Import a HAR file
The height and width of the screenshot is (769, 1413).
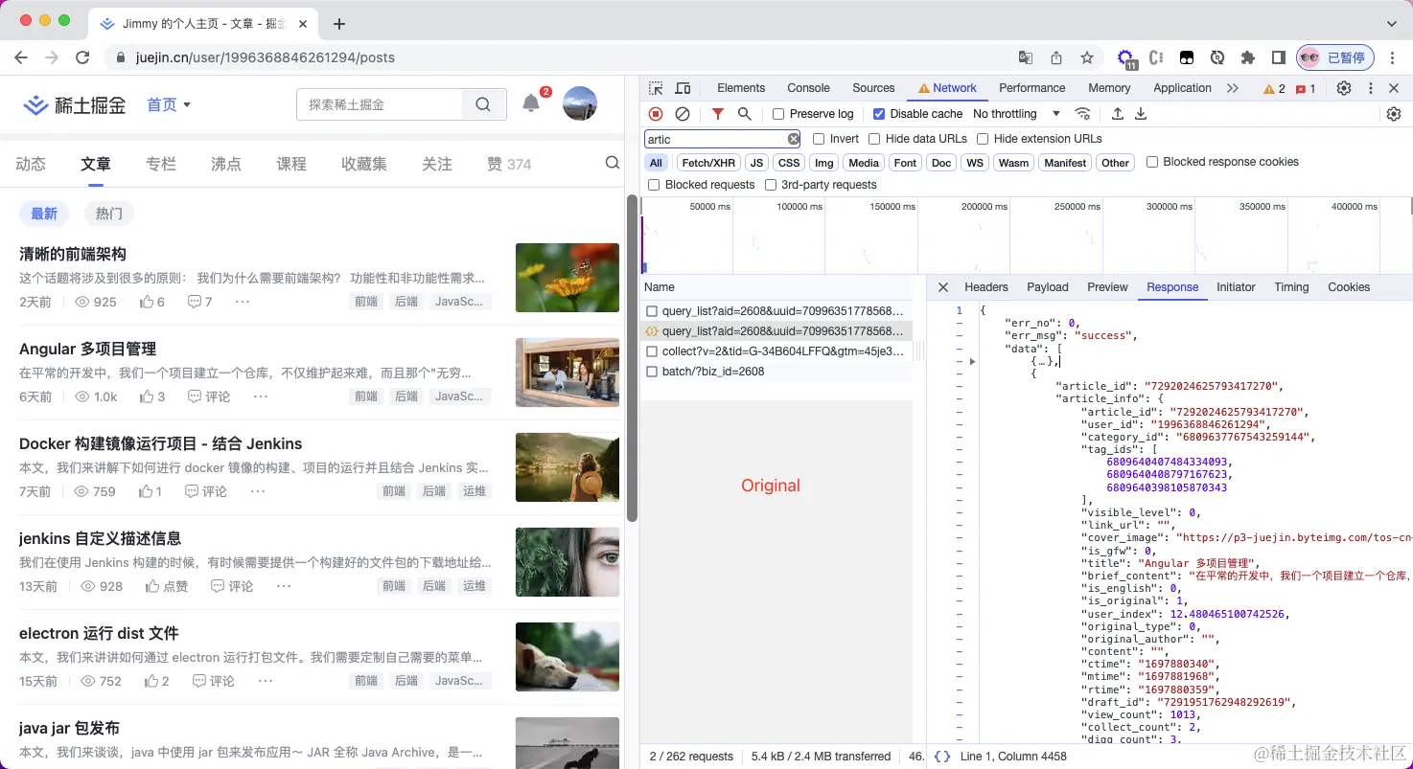1118,114
